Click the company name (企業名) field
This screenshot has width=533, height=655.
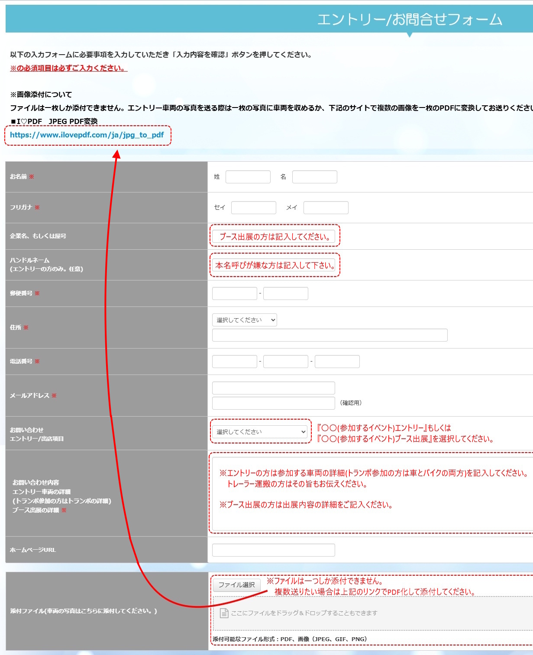[273, 236]
